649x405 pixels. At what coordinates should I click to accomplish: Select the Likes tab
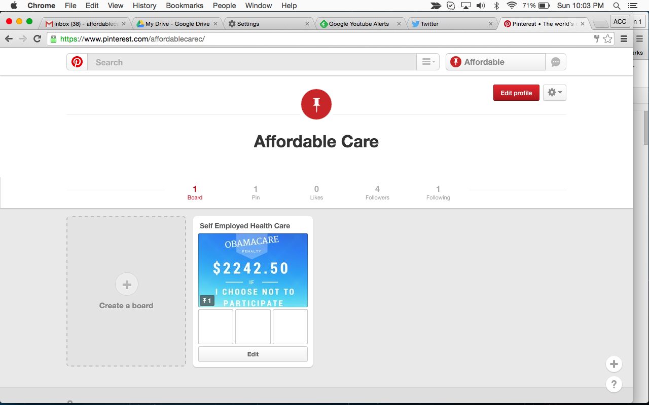(x=316, y=193)
